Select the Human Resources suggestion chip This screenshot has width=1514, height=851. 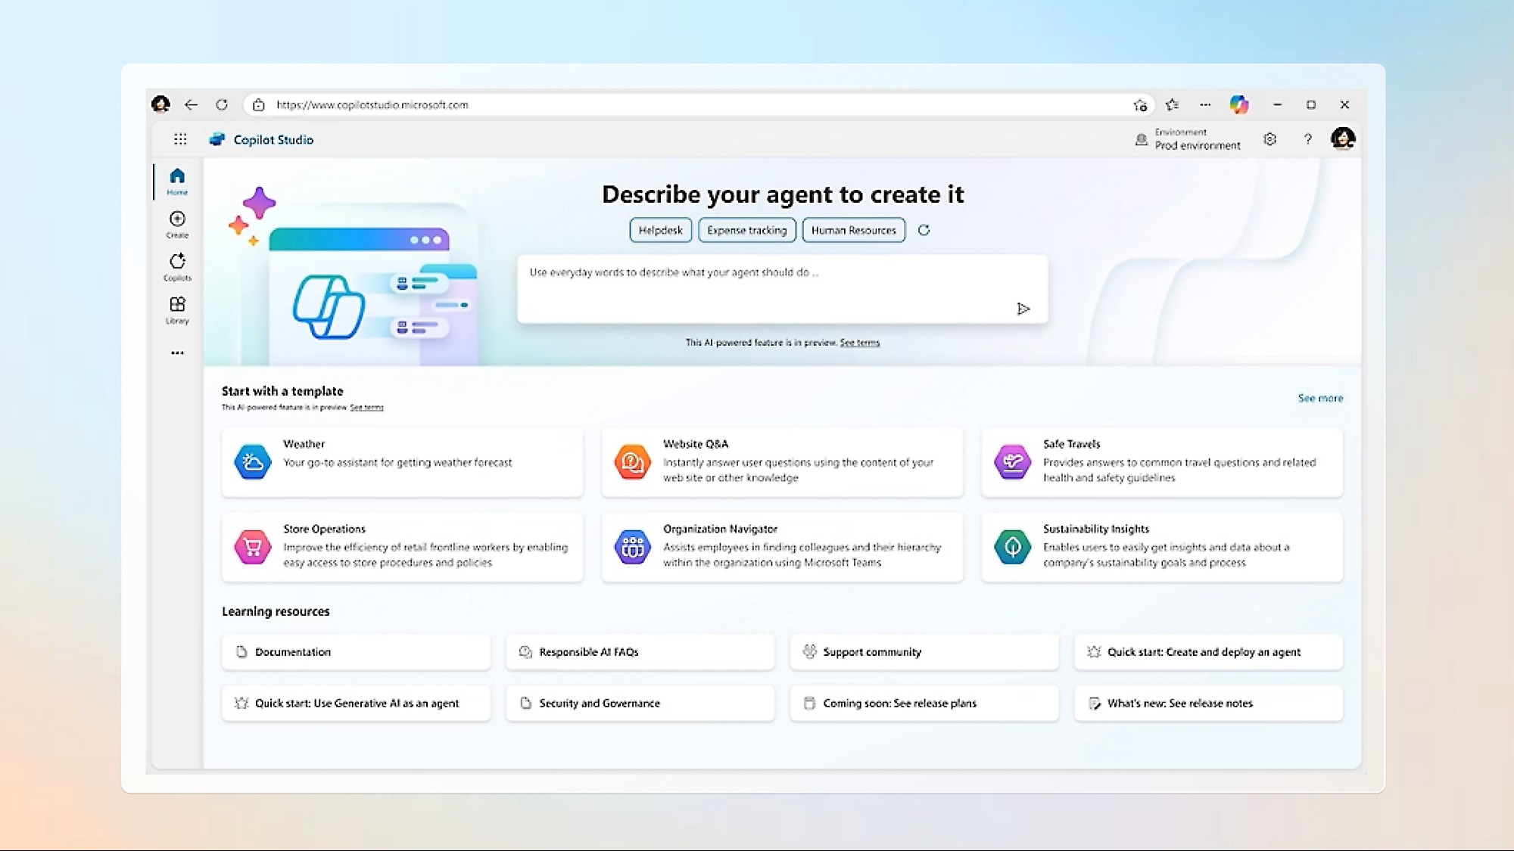[853, 230]
